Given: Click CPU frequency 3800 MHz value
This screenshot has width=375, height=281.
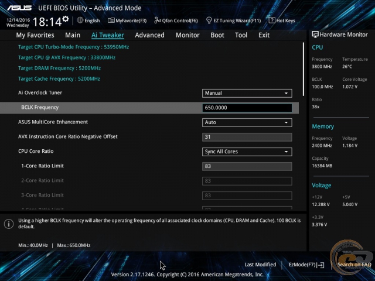Looking at the screenshot, I should [x=322, y=66].
